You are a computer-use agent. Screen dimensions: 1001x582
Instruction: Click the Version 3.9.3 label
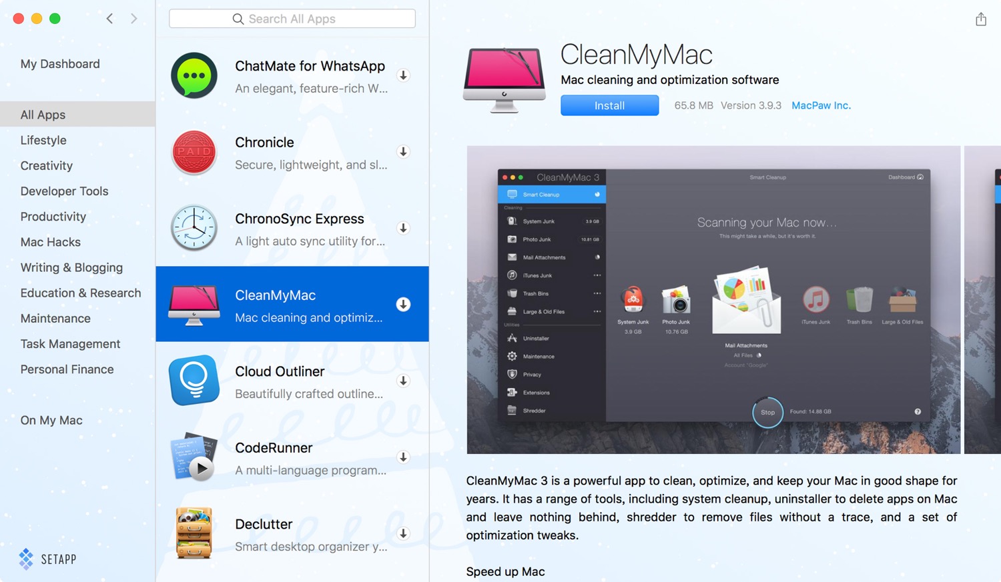pos(751,105)
